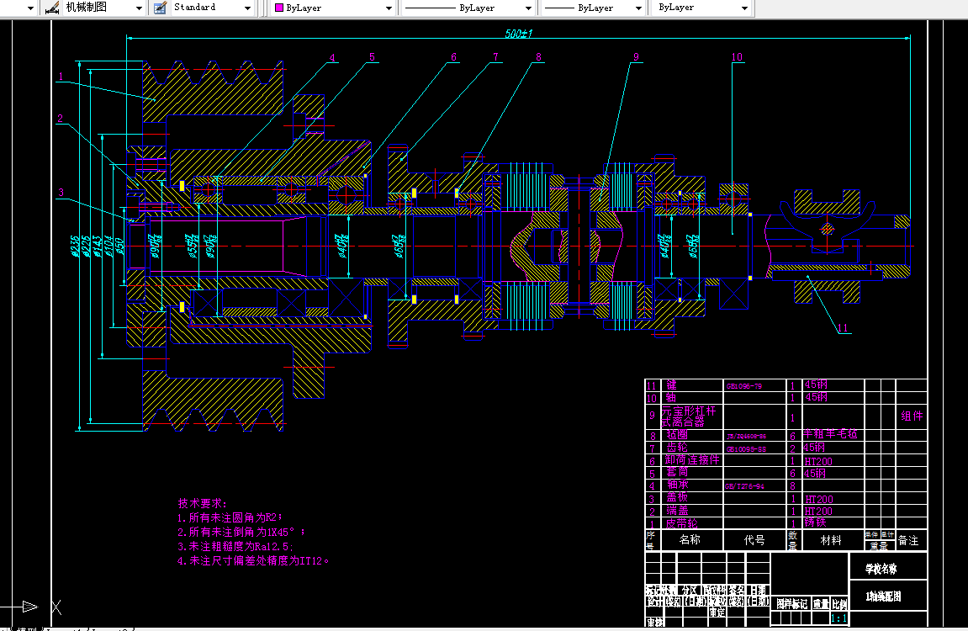
Task: Select note 3.未注粗糙度为Ra12.5
Action: click(235, 546)
